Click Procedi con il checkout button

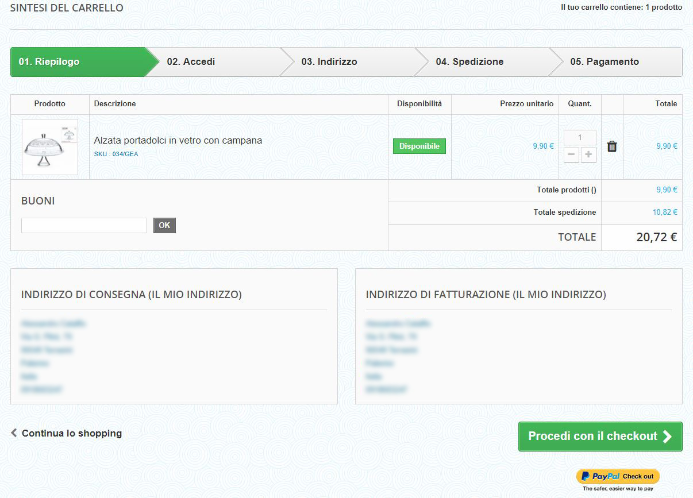point(600,437)
